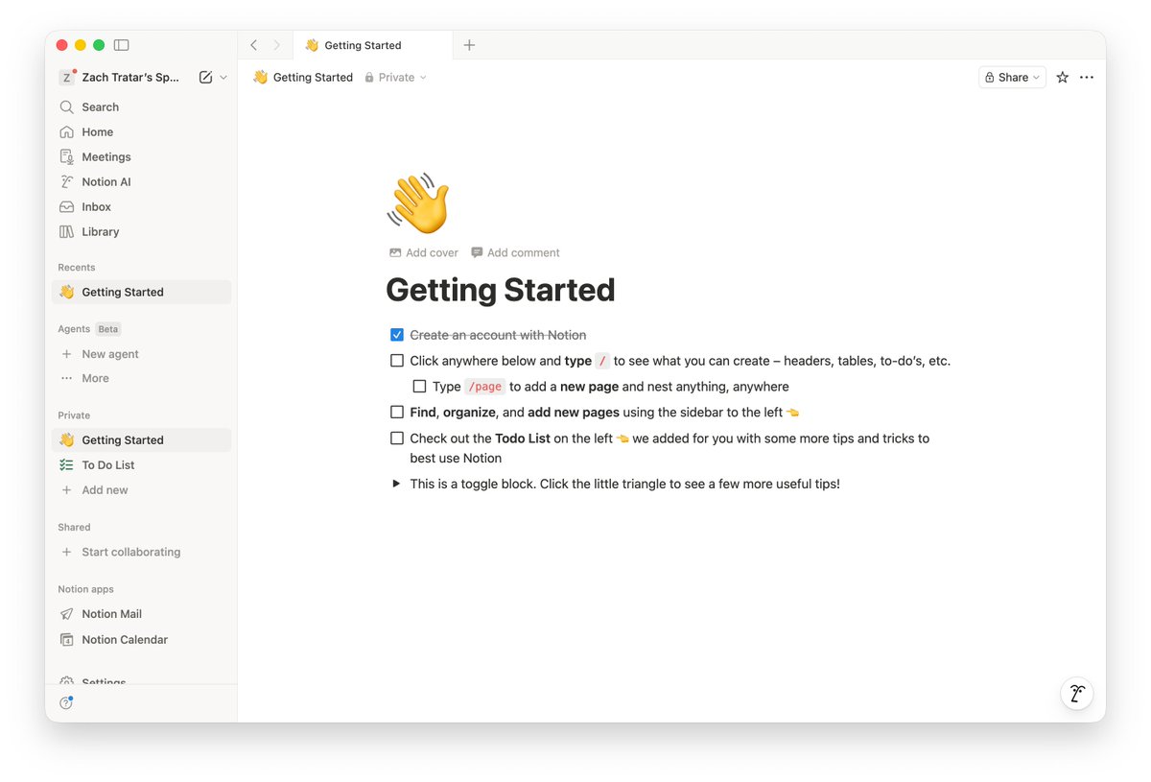The image size is (1151, 782).
Task: Open Notion AI floating button
Action: click(1076, 694)
